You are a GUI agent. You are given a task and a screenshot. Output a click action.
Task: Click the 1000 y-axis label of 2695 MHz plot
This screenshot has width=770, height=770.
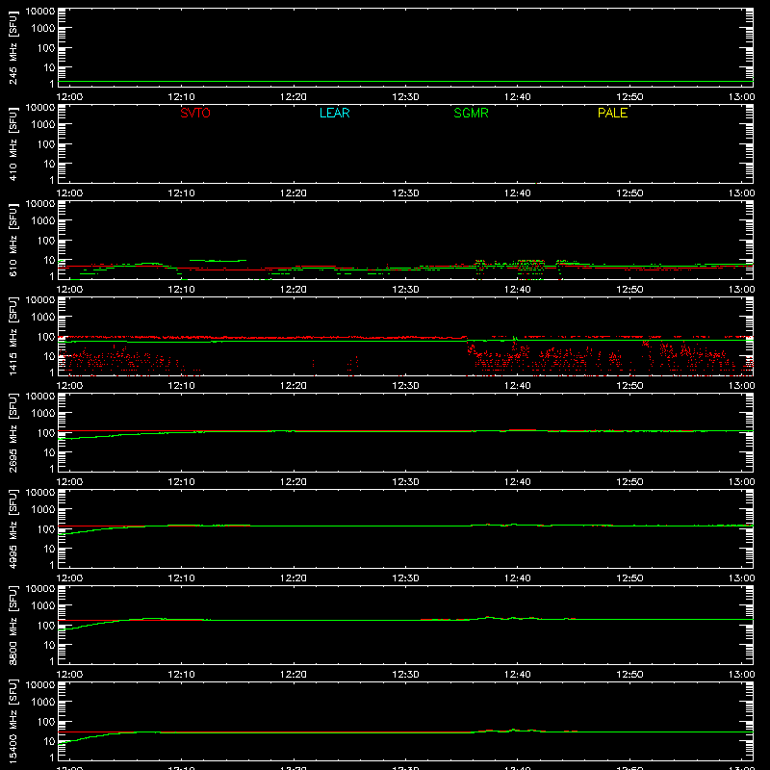(43, 414)
